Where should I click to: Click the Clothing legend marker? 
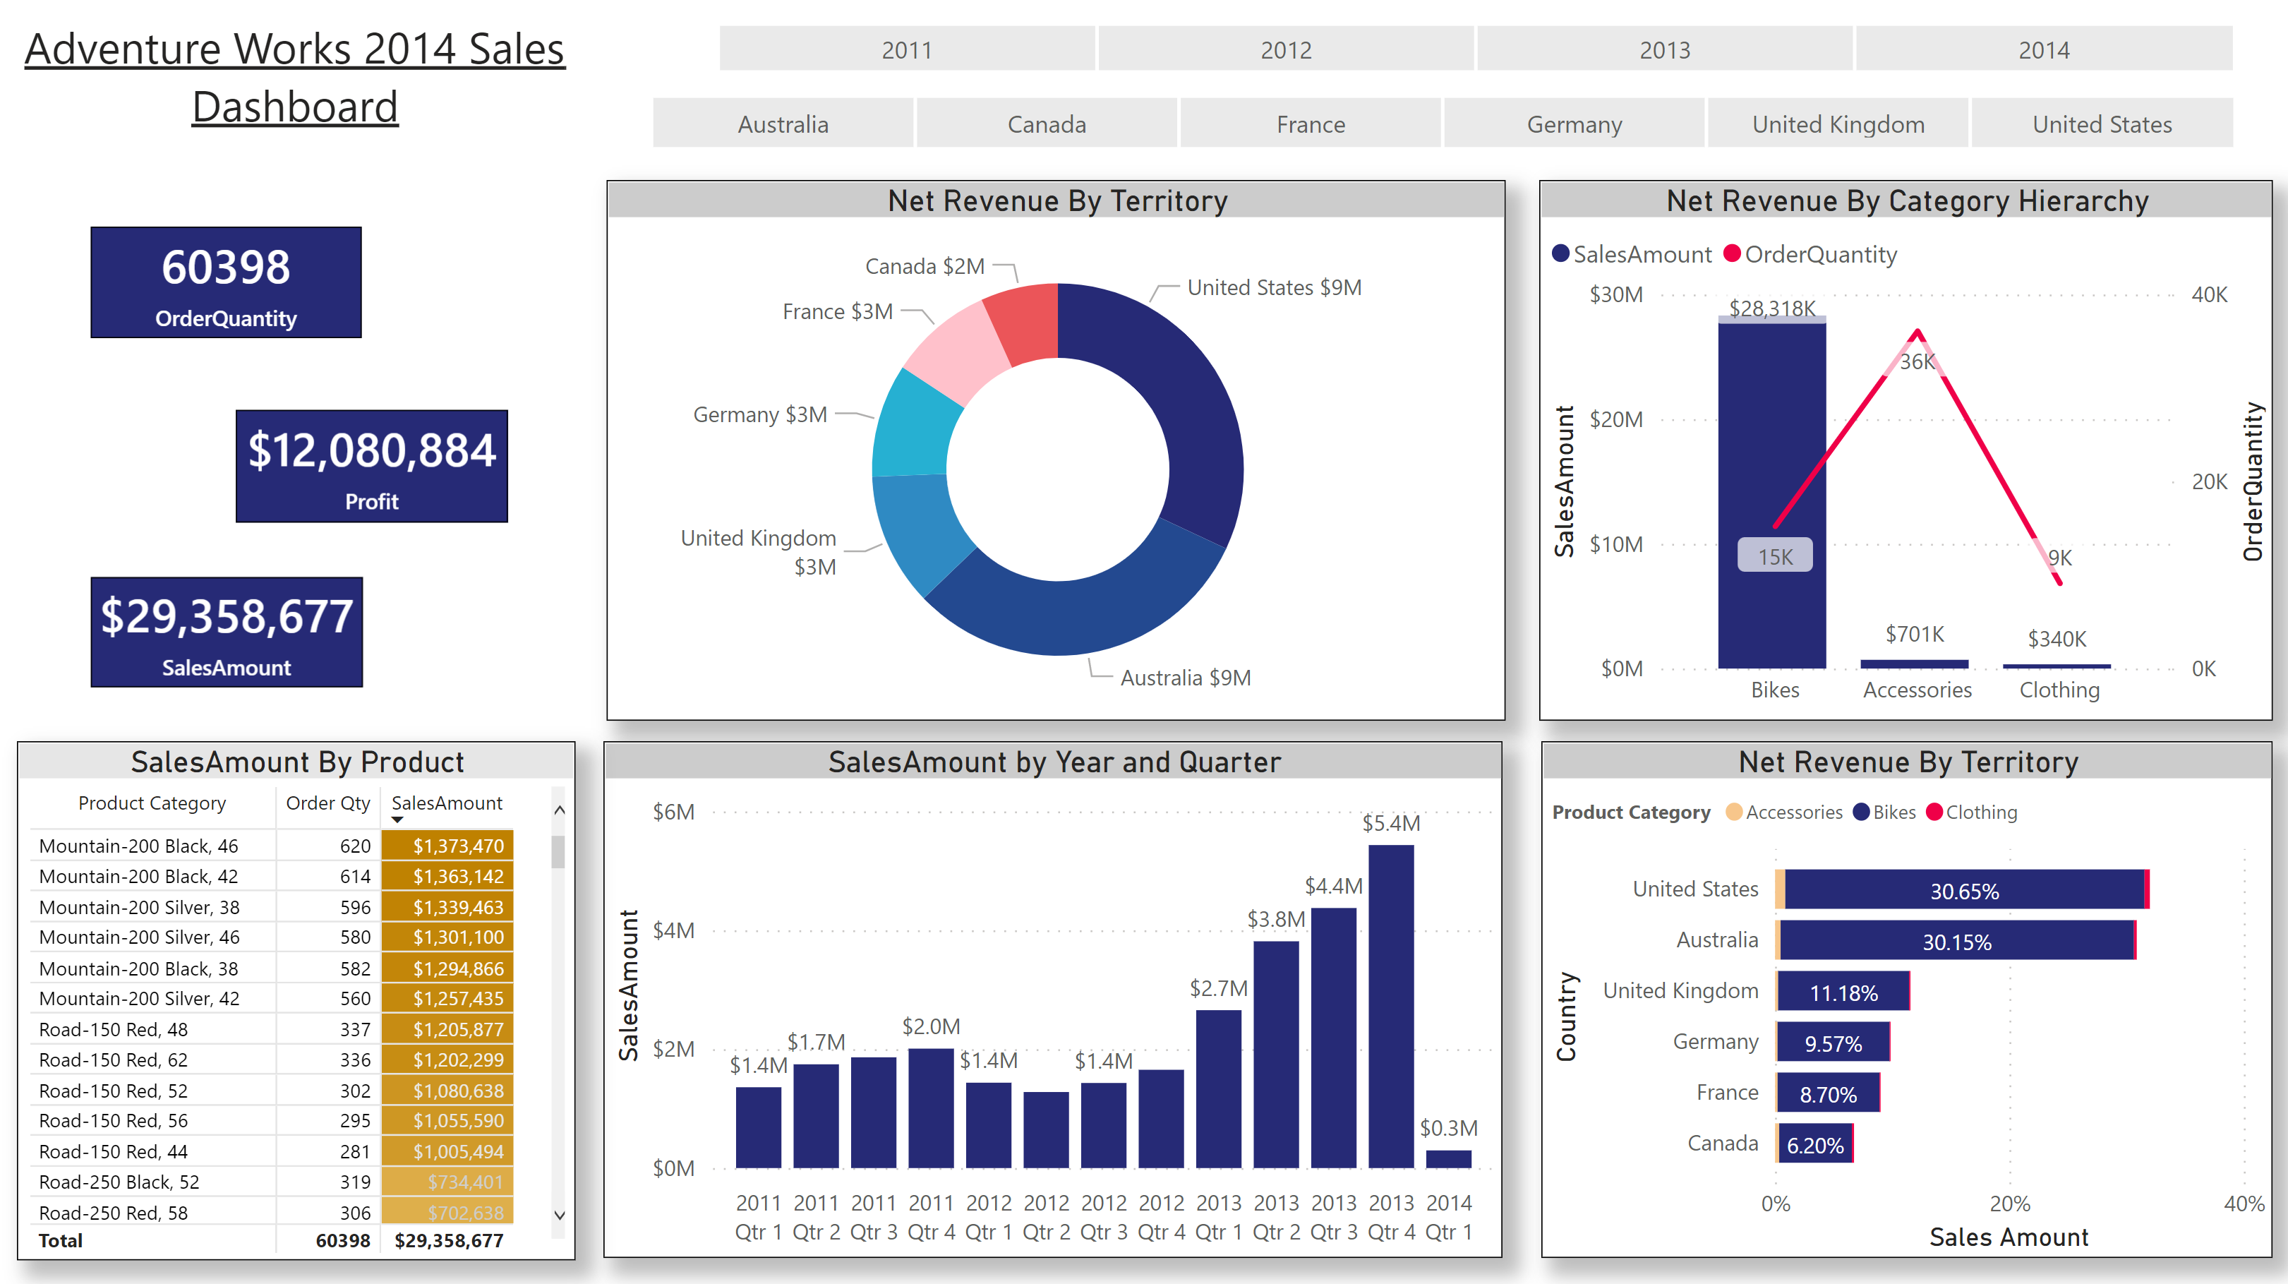(x=1934, y=811)
